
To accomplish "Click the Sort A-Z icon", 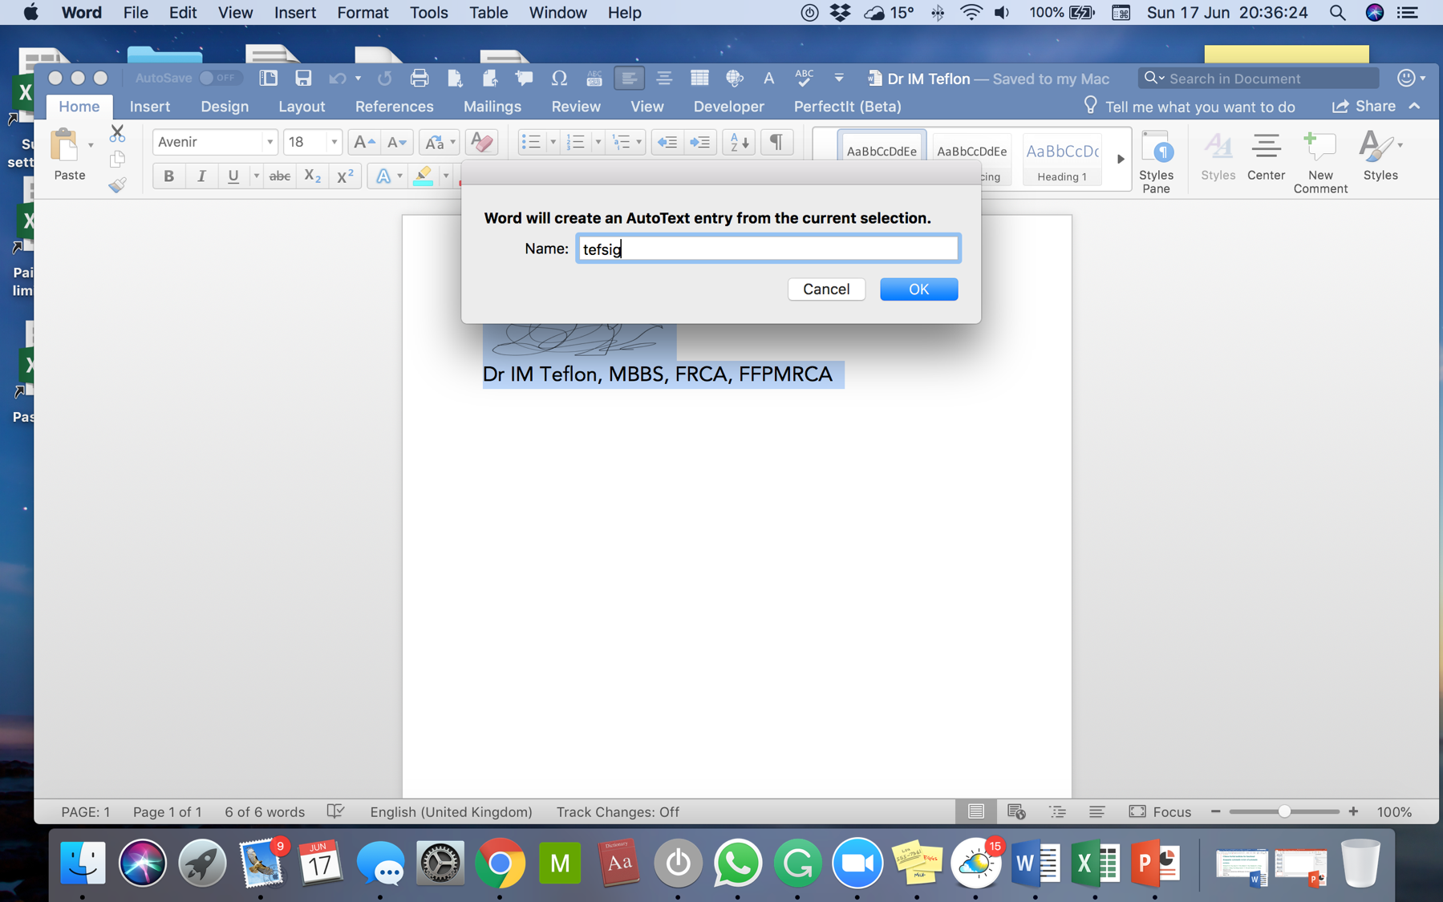I will pyautogui.click(x=738, y=142).
